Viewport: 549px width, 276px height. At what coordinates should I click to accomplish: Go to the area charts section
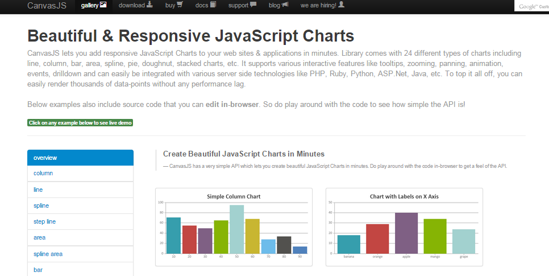80,238
